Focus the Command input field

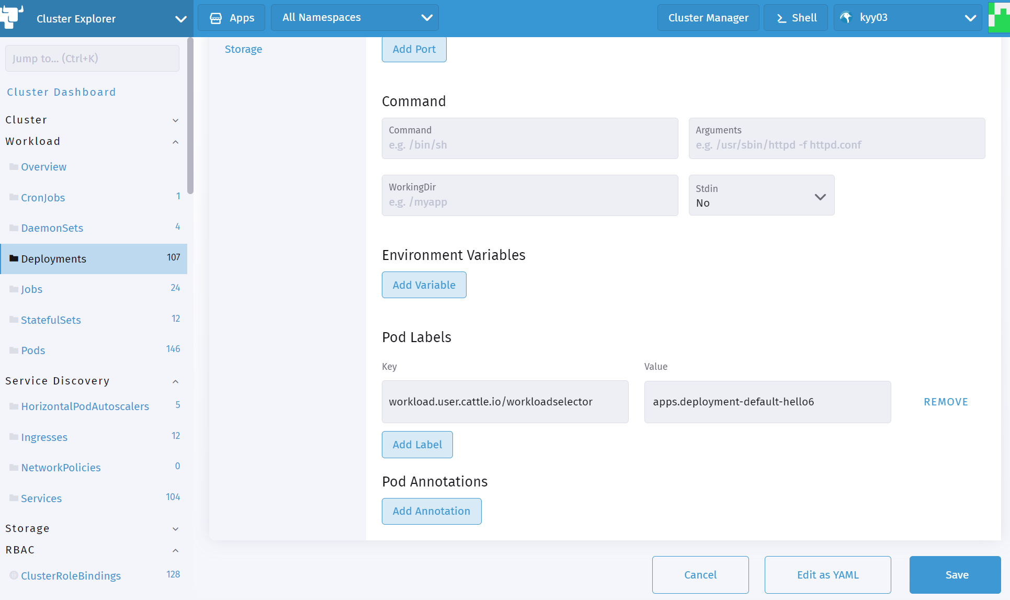pyautogui.click(x=529, y=145)
